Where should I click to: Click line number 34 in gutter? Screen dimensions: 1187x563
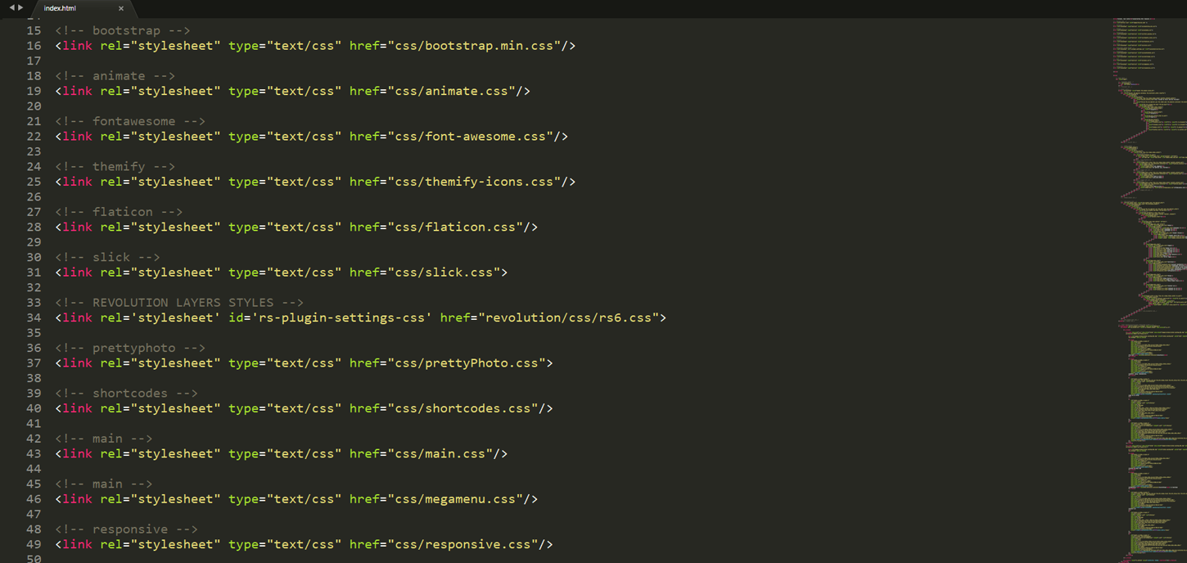click(x=34, y=318)
